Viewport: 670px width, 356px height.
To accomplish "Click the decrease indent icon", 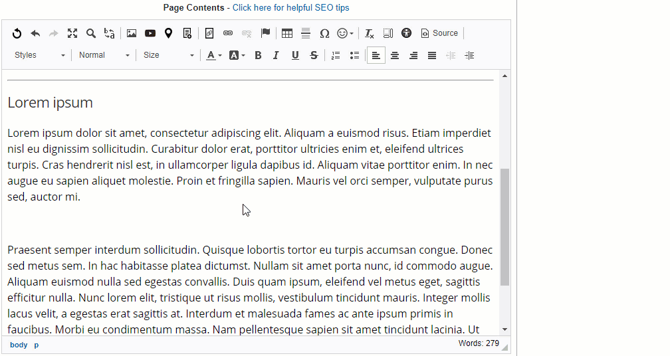I will coord(451,55).
